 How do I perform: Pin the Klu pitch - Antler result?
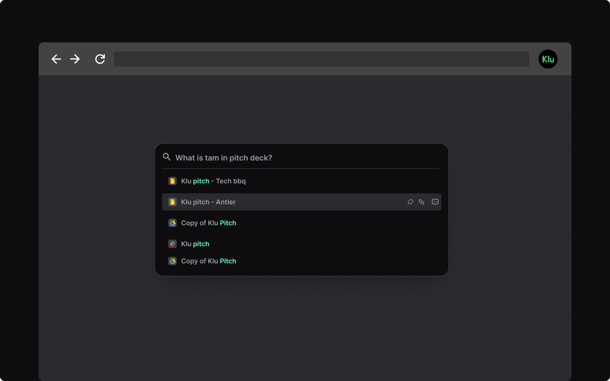click(x=410, y=202)
